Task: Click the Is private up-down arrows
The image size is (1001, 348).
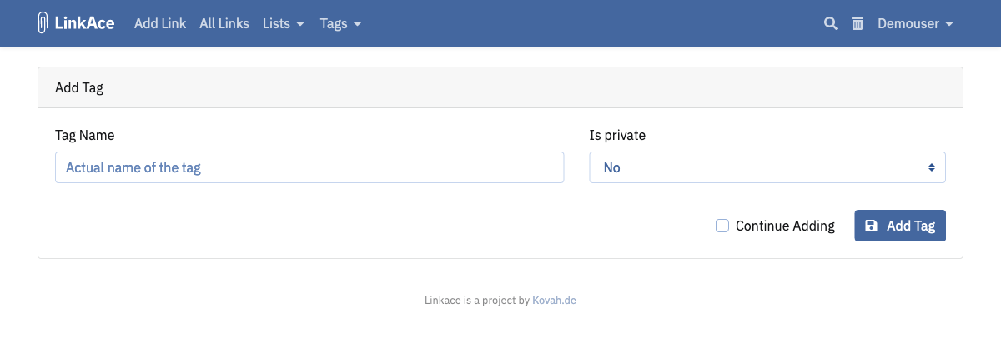Action: (931, 167)
